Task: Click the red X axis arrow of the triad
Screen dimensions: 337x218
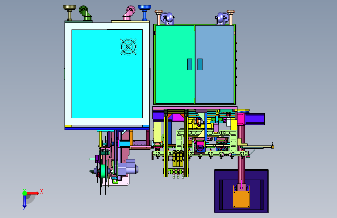Action: tap(33, 193)
